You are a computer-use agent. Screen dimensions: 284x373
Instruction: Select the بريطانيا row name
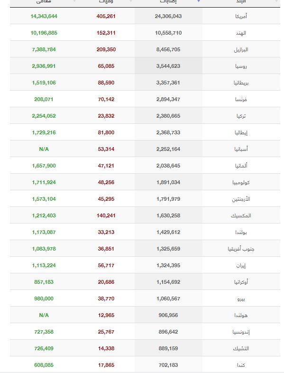click(x=241, y=83)
